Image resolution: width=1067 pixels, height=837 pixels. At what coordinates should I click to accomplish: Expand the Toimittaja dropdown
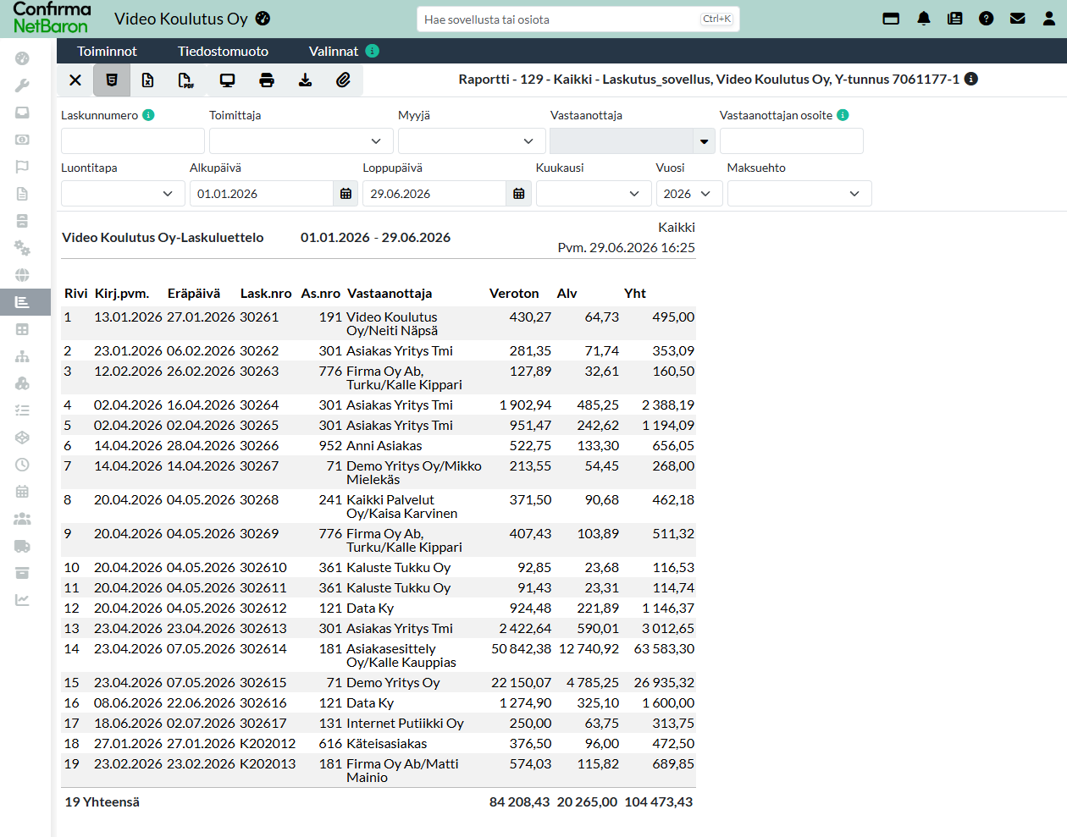301,141
